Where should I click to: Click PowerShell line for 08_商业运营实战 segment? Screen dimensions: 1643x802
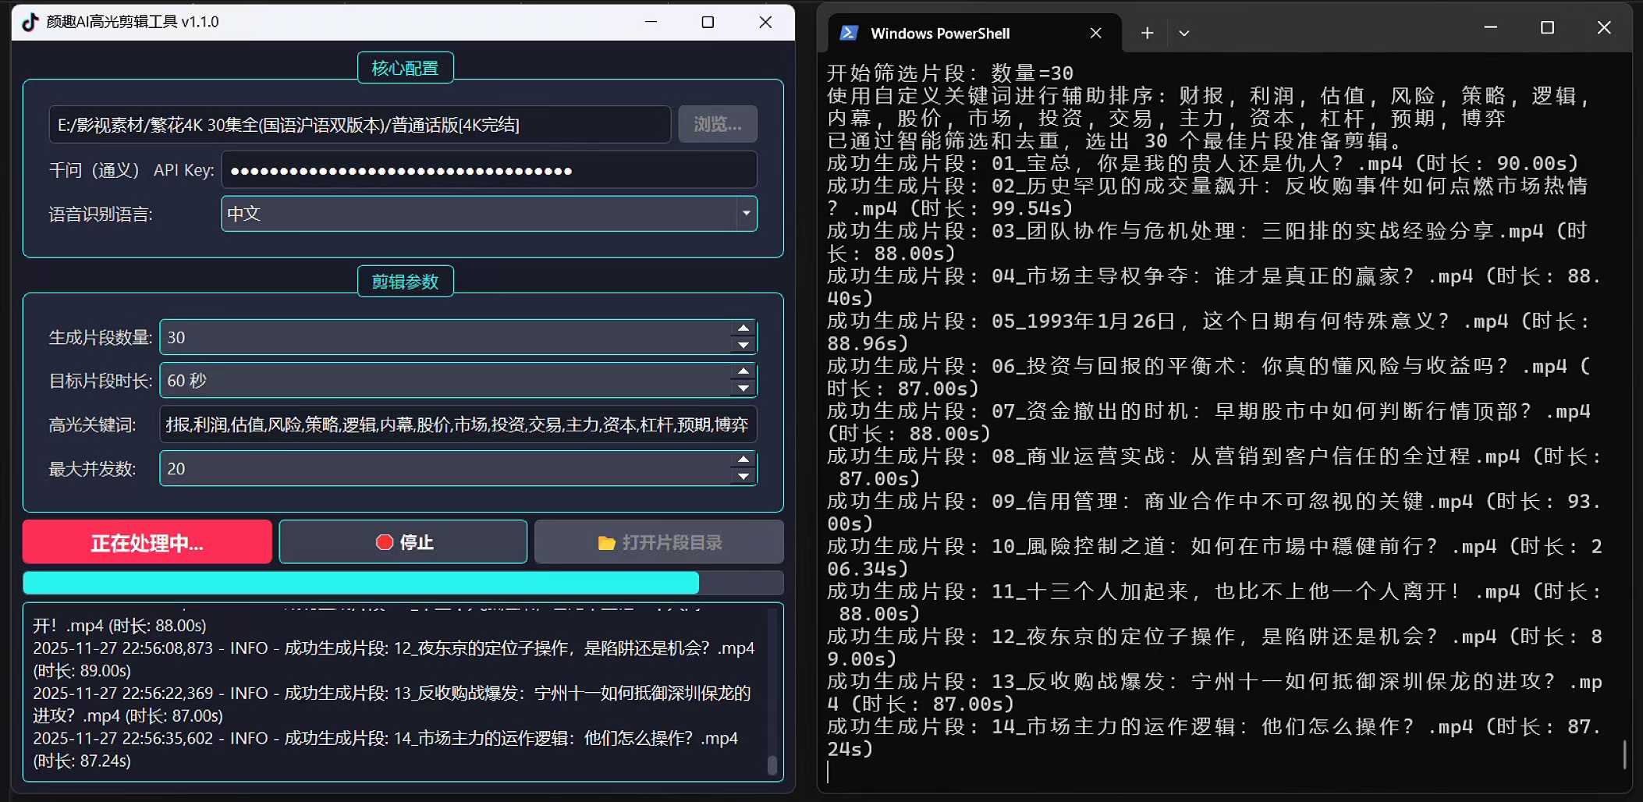pos(1215,467)
